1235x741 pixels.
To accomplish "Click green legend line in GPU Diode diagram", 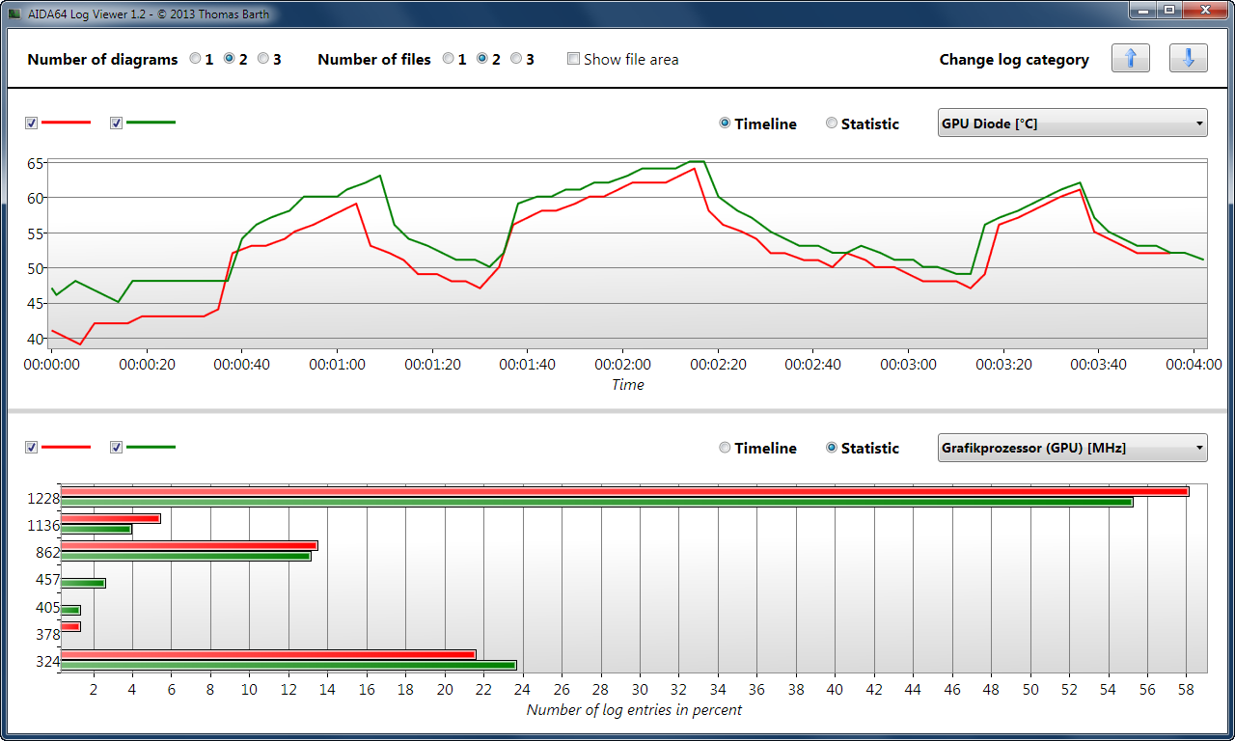I will pyautogui.click(x=151, y=123).
